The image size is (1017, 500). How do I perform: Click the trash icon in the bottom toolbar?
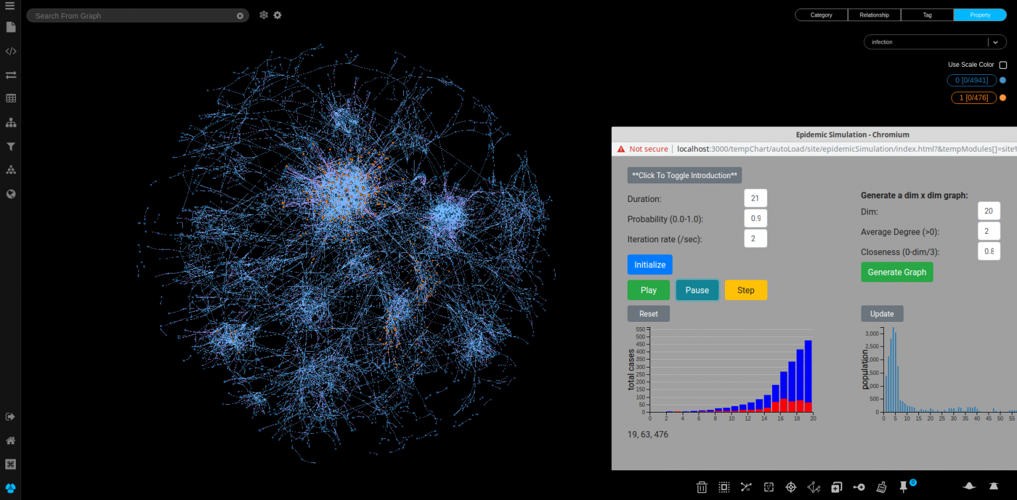point(702,487)
